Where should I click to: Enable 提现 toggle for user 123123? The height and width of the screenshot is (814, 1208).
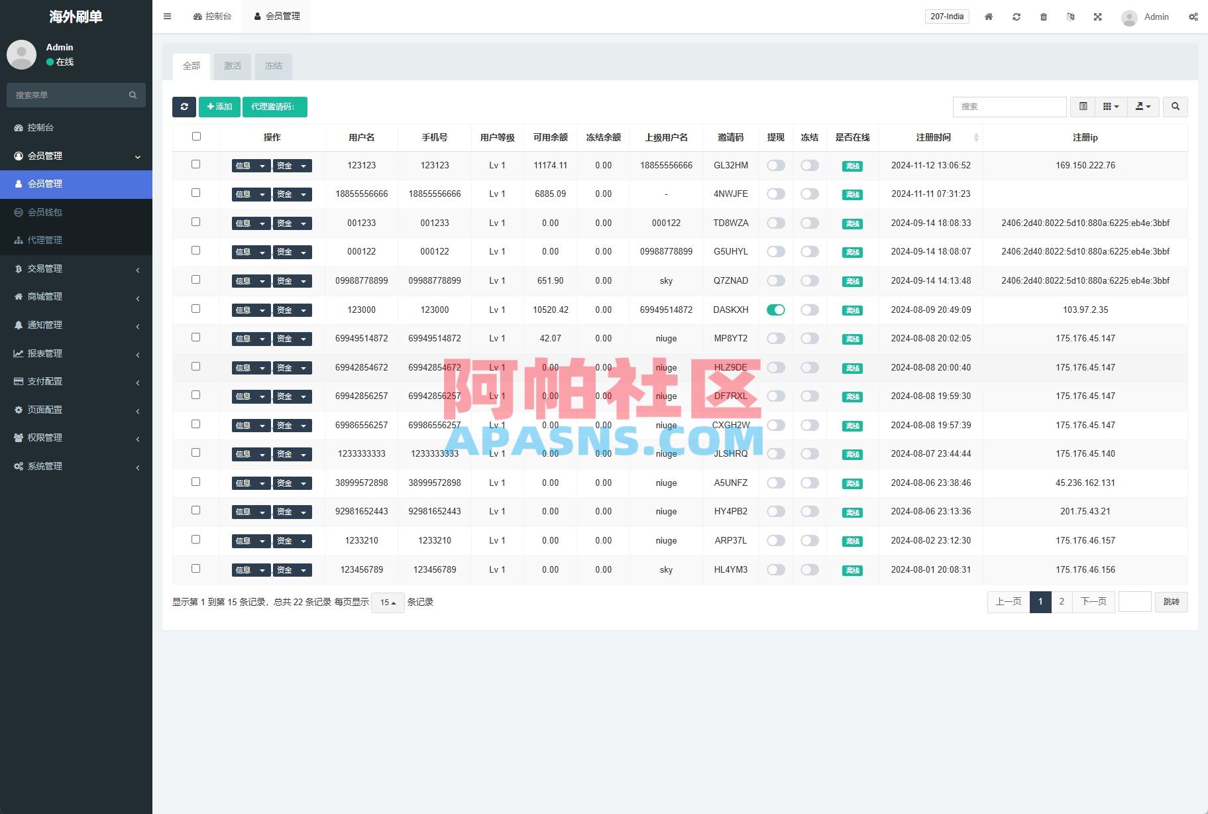click(x=775, y=165)
